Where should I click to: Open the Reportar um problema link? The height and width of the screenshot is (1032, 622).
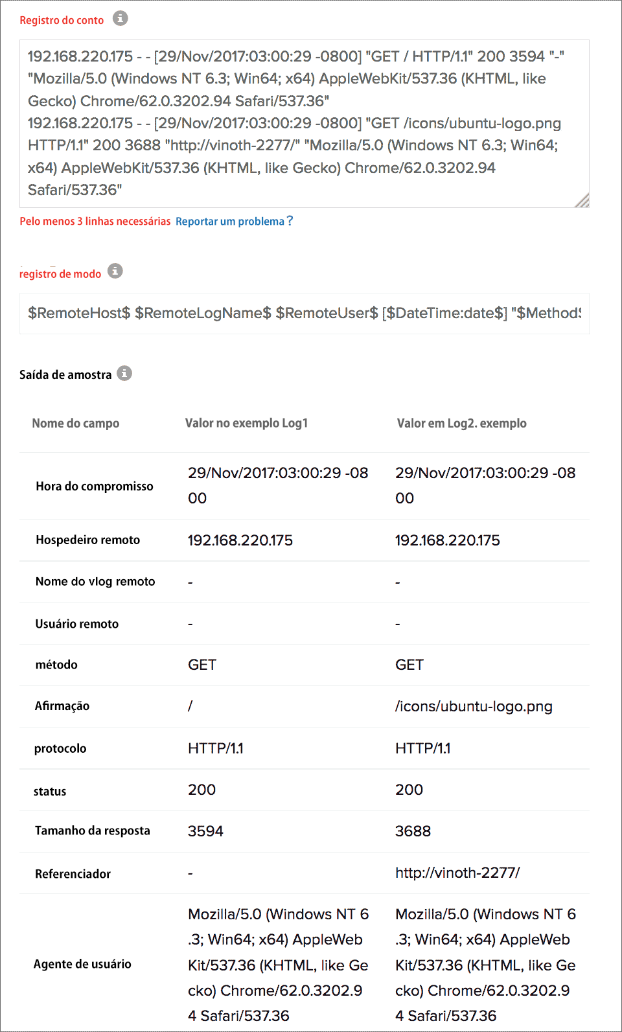tap(229, 222)
